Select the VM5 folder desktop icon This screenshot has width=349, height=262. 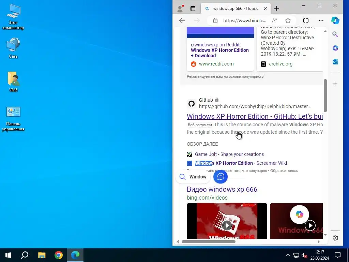click(x=13, y=82)
